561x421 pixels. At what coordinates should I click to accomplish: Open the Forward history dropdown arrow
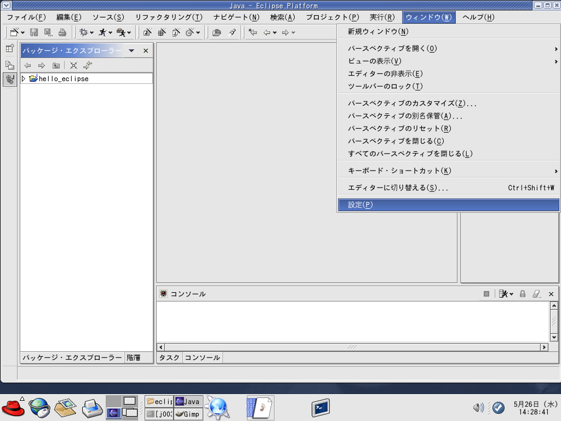tap(294, 33)
